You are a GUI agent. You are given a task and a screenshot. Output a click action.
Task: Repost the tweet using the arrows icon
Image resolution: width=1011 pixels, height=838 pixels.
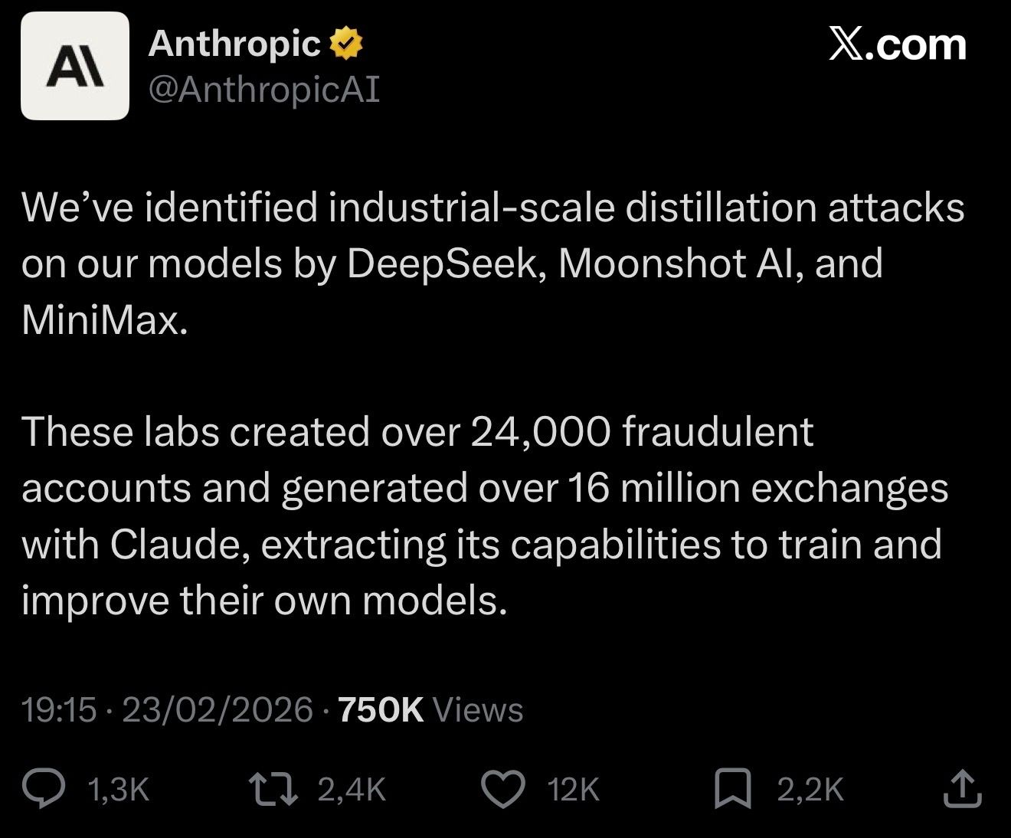(273, 789)
